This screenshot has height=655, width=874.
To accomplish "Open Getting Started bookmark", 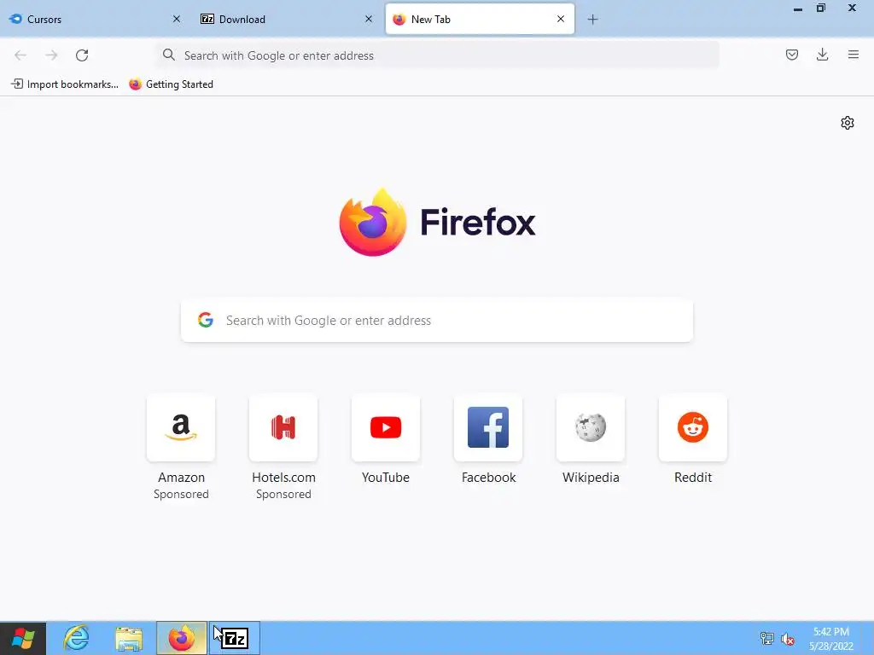I will click(x=171, y=84).
